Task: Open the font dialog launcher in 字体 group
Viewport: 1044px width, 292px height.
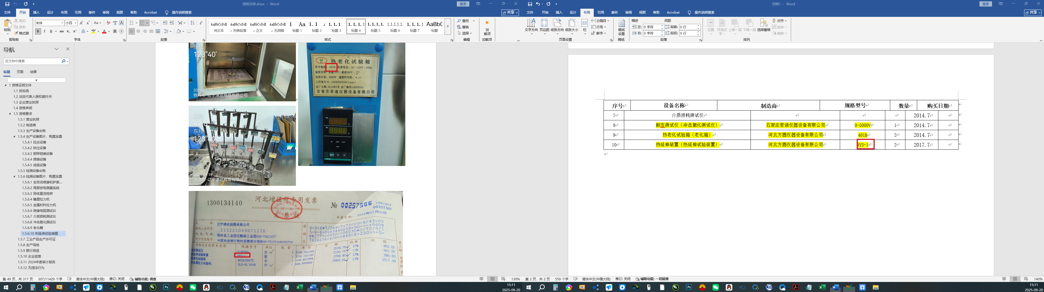Action: (124, 40)
